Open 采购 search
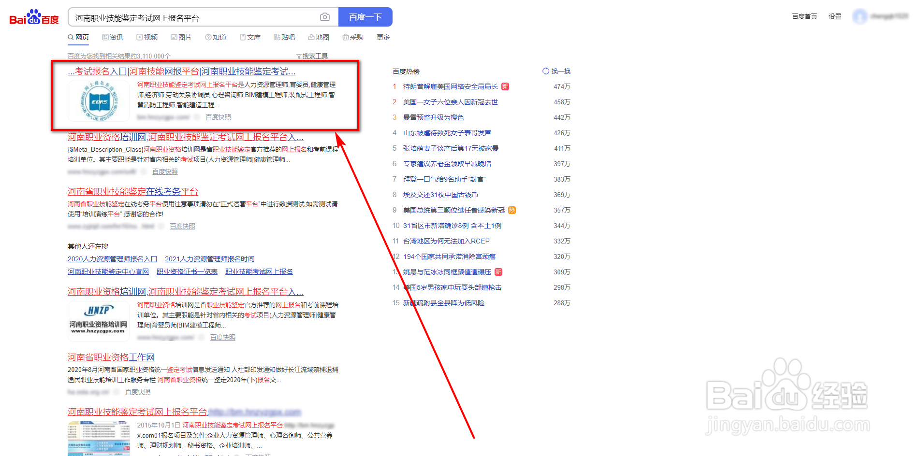 [352, 37]
